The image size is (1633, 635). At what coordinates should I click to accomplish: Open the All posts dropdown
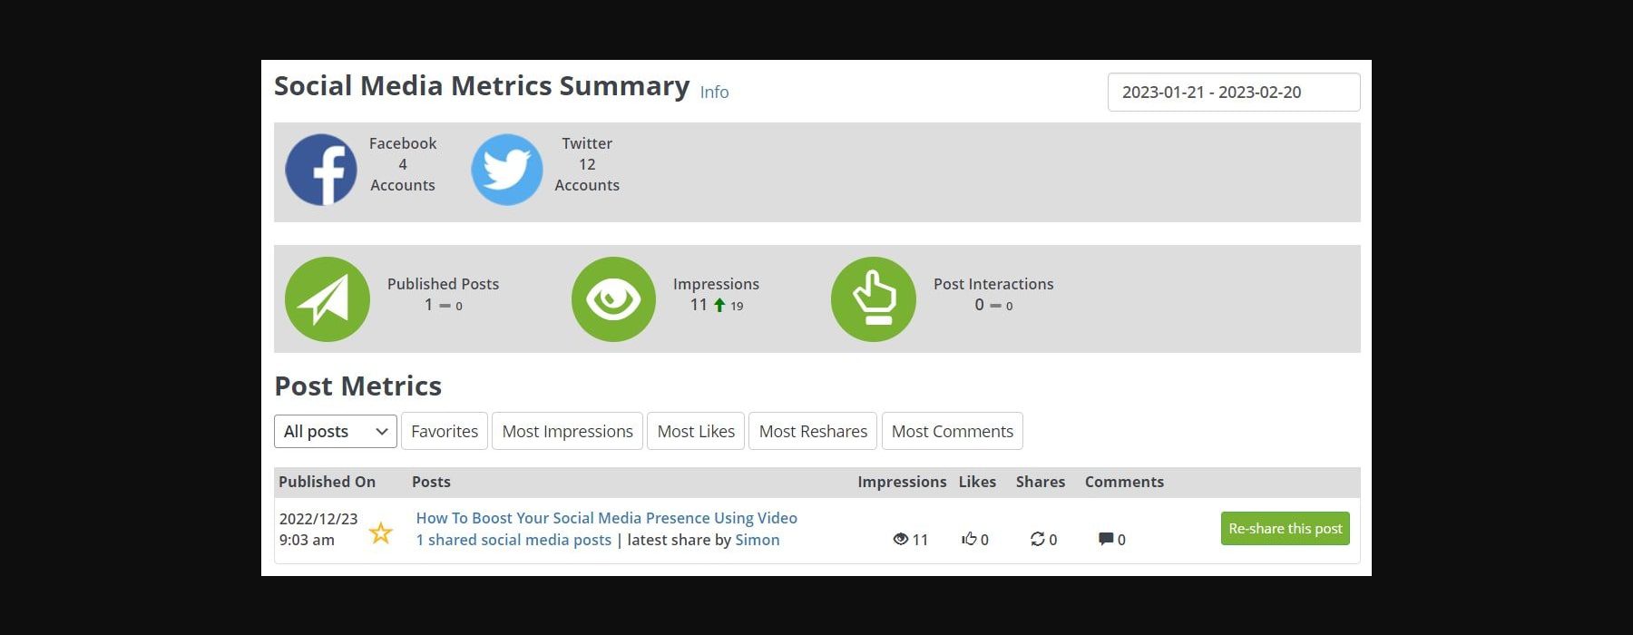tap(335, 431)
